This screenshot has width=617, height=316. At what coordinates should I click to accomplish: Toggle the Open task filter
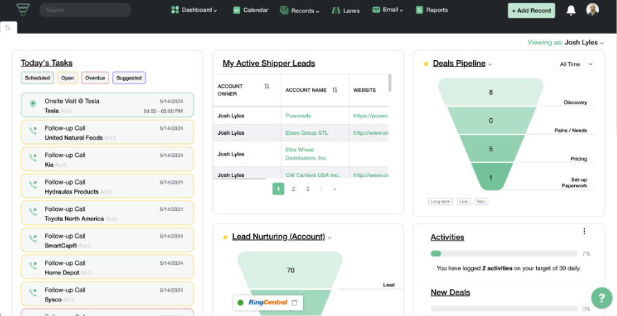coord(68,78)
